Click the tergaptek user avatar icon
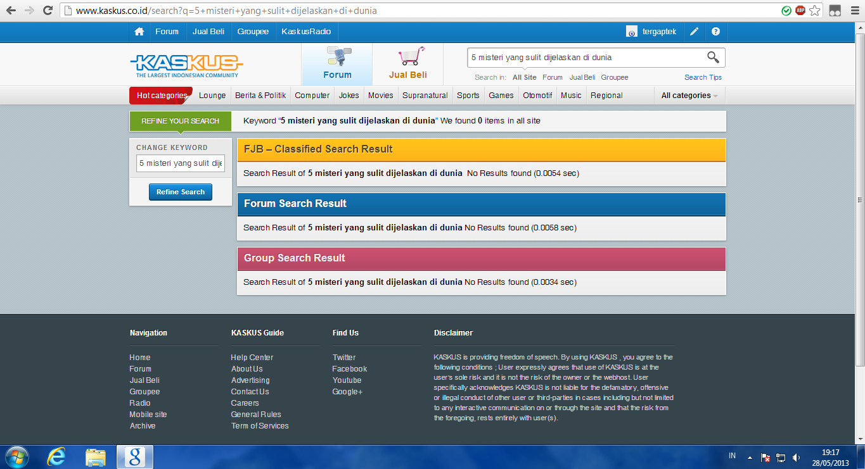This screenshot has width=865, height=469. 632,32
